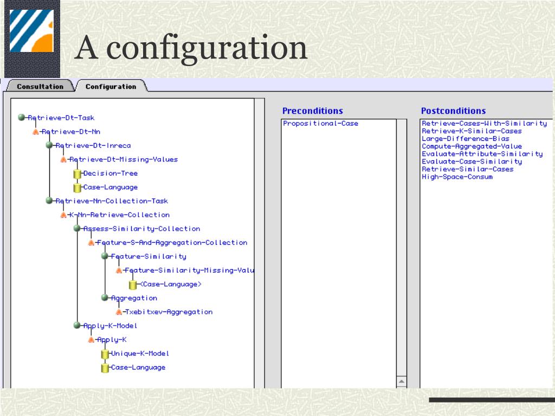Select the Retrieve-Dt-Missing-Values node
Viewport: 555px width, 416px height.
click(124, 160)
